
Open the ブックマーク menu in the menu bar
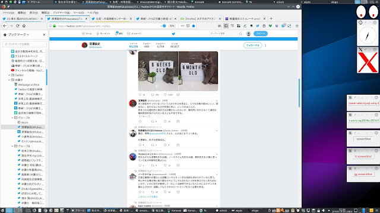[x=61, y=12]
